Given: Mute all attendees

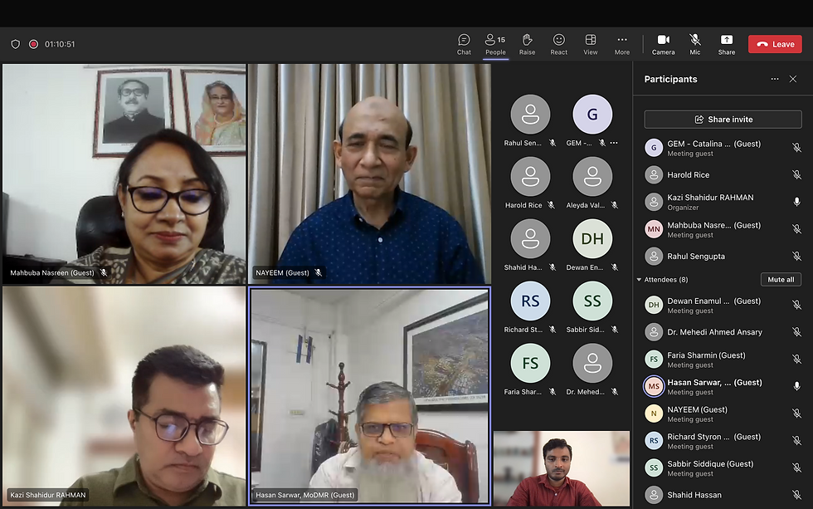Looking at the screenshot, I should click(x=781, y=279).
